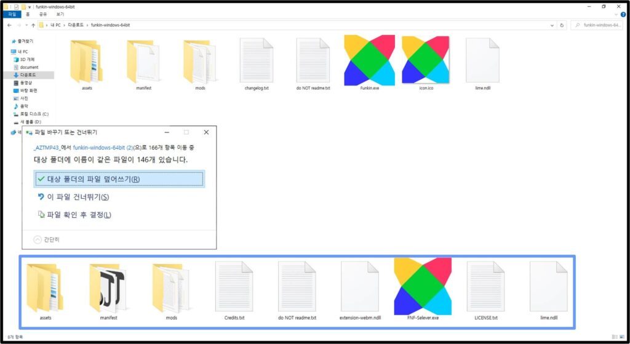
Task: Select the LICENSE.txt file
Action: (486, 290)
